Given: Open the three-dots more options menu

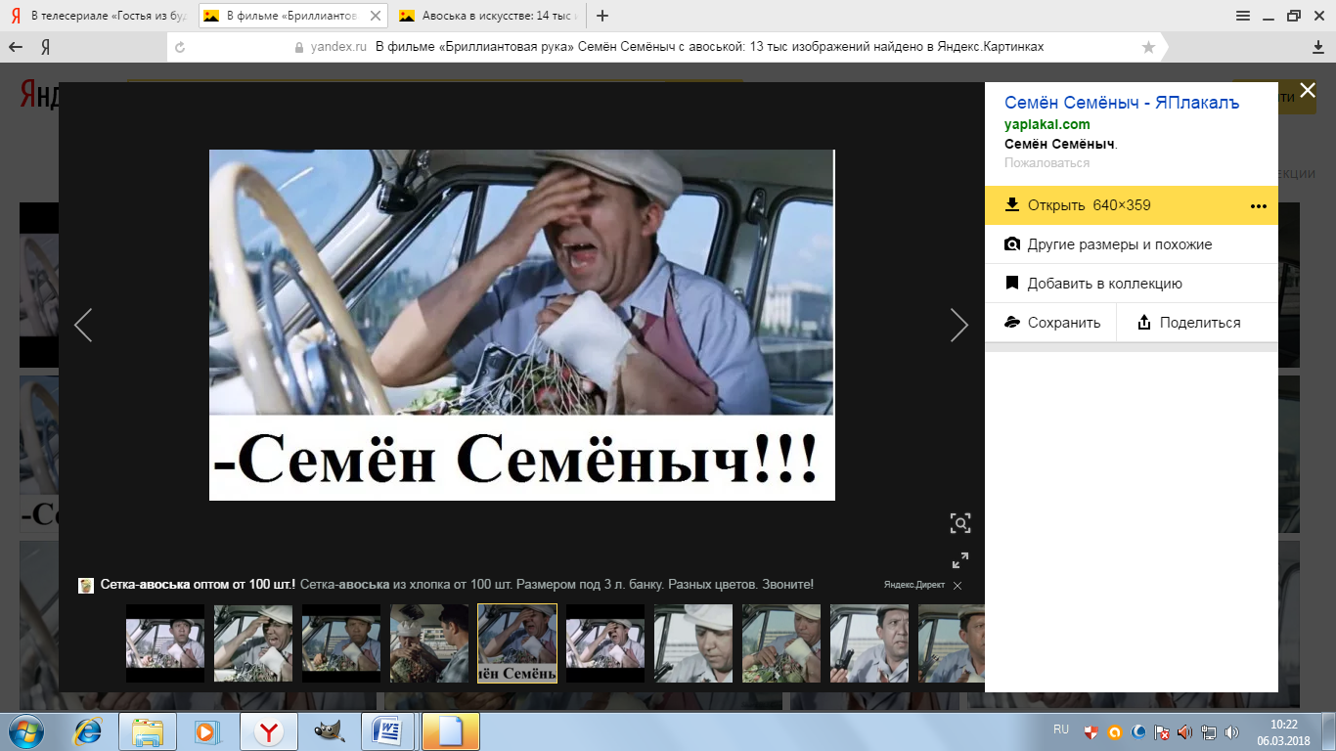Looking at the screenshot, I should 1259,206.
